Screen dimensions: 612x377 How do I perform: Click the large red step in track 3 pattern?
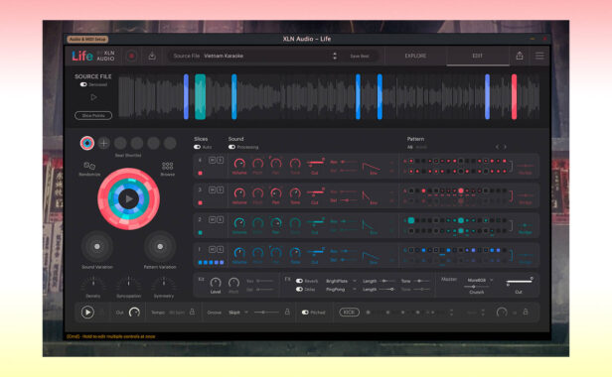click(461, 191)
